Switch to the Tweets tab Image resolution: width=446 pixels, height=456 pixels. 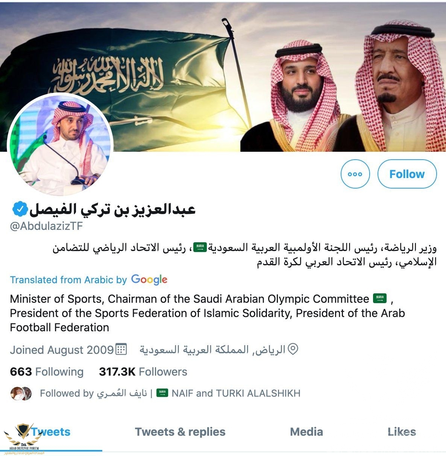(51, 432)
